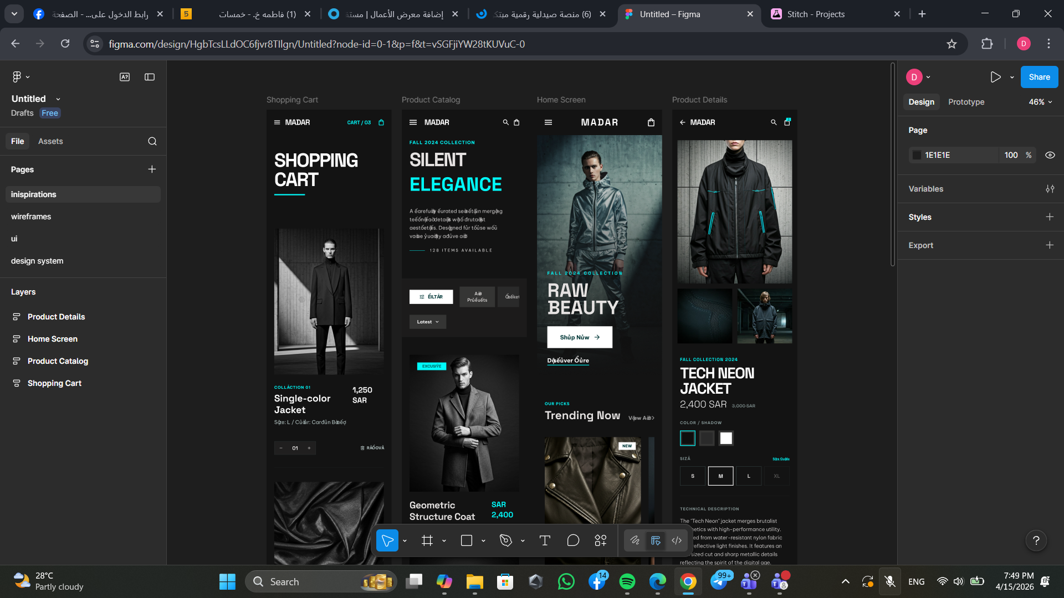1064x598 pixels.
Task: Expand the shape tools chevron
Action: 483,541
